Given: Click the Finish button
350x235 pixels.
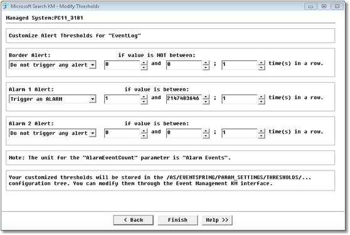Looking at the screenshot, I should 178,220.
